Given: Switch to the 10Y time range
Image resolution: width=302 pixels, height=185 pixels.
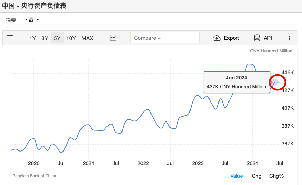Looking at the screenshot, I should (x=71, y=38).
